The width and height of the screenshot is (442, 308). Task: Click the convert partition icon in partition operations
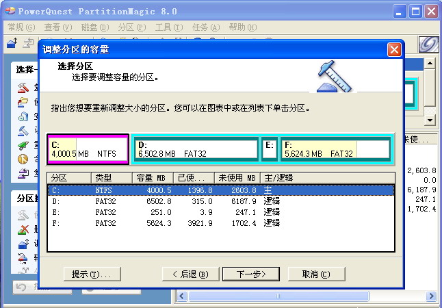(x=23, y=257)
